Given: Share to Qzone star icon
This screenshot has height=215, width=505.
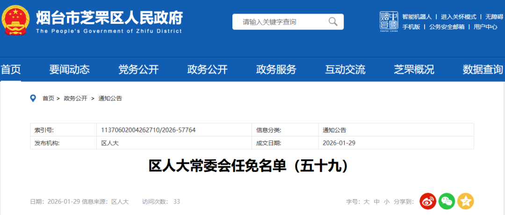Looking at the screenshot, I should pyautogui.click(x=466, y=201).
